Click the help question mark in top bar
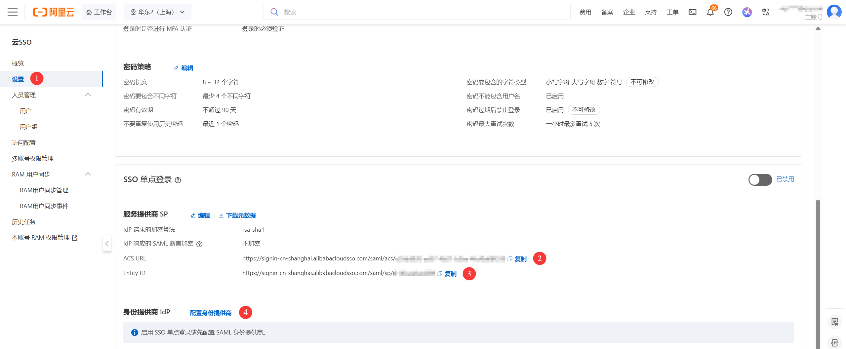Screen dimensions: 846x349 (728, 12)
